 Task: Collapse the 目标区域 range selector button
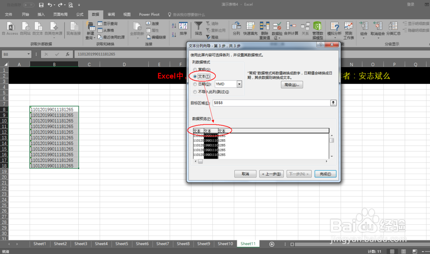pos(333,103)
